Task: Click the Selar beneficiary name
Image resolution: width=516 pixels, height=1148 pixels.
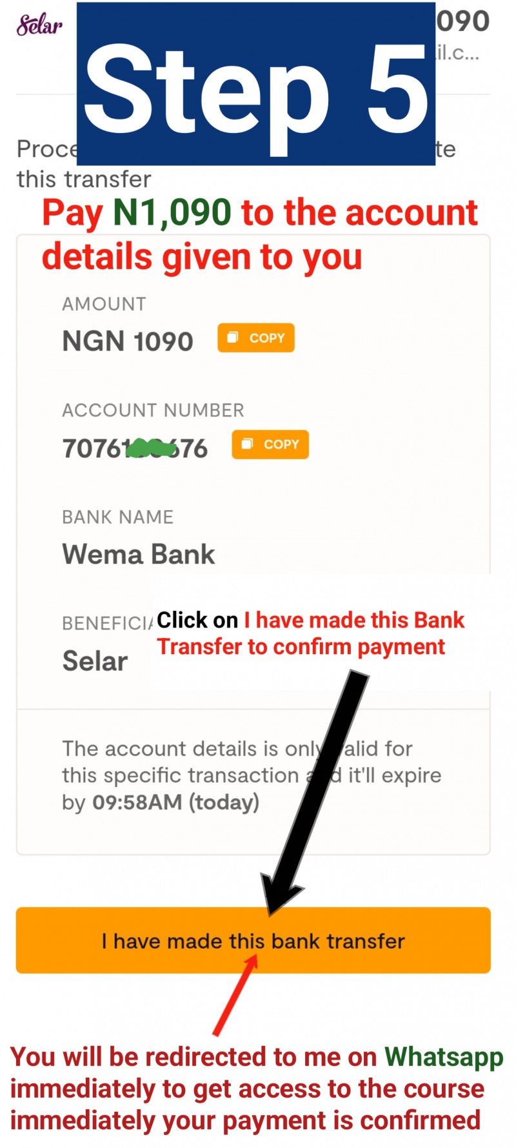Action: pyautogui.click(x=95, y=661)
